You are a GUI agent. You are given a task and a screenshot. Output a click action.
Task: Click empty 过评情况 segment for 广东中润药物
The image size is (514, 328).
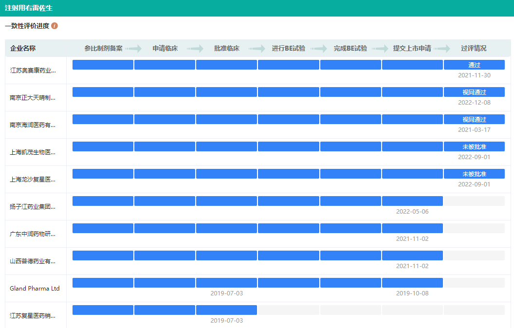click(x=474, y=228)
